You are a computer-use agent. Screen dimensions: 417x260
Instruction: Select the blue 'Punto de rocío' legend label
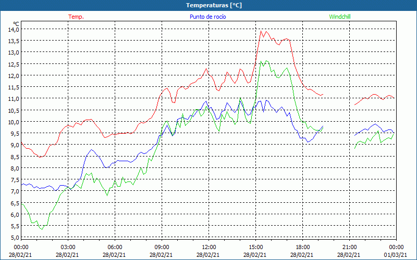coord(207,17)
